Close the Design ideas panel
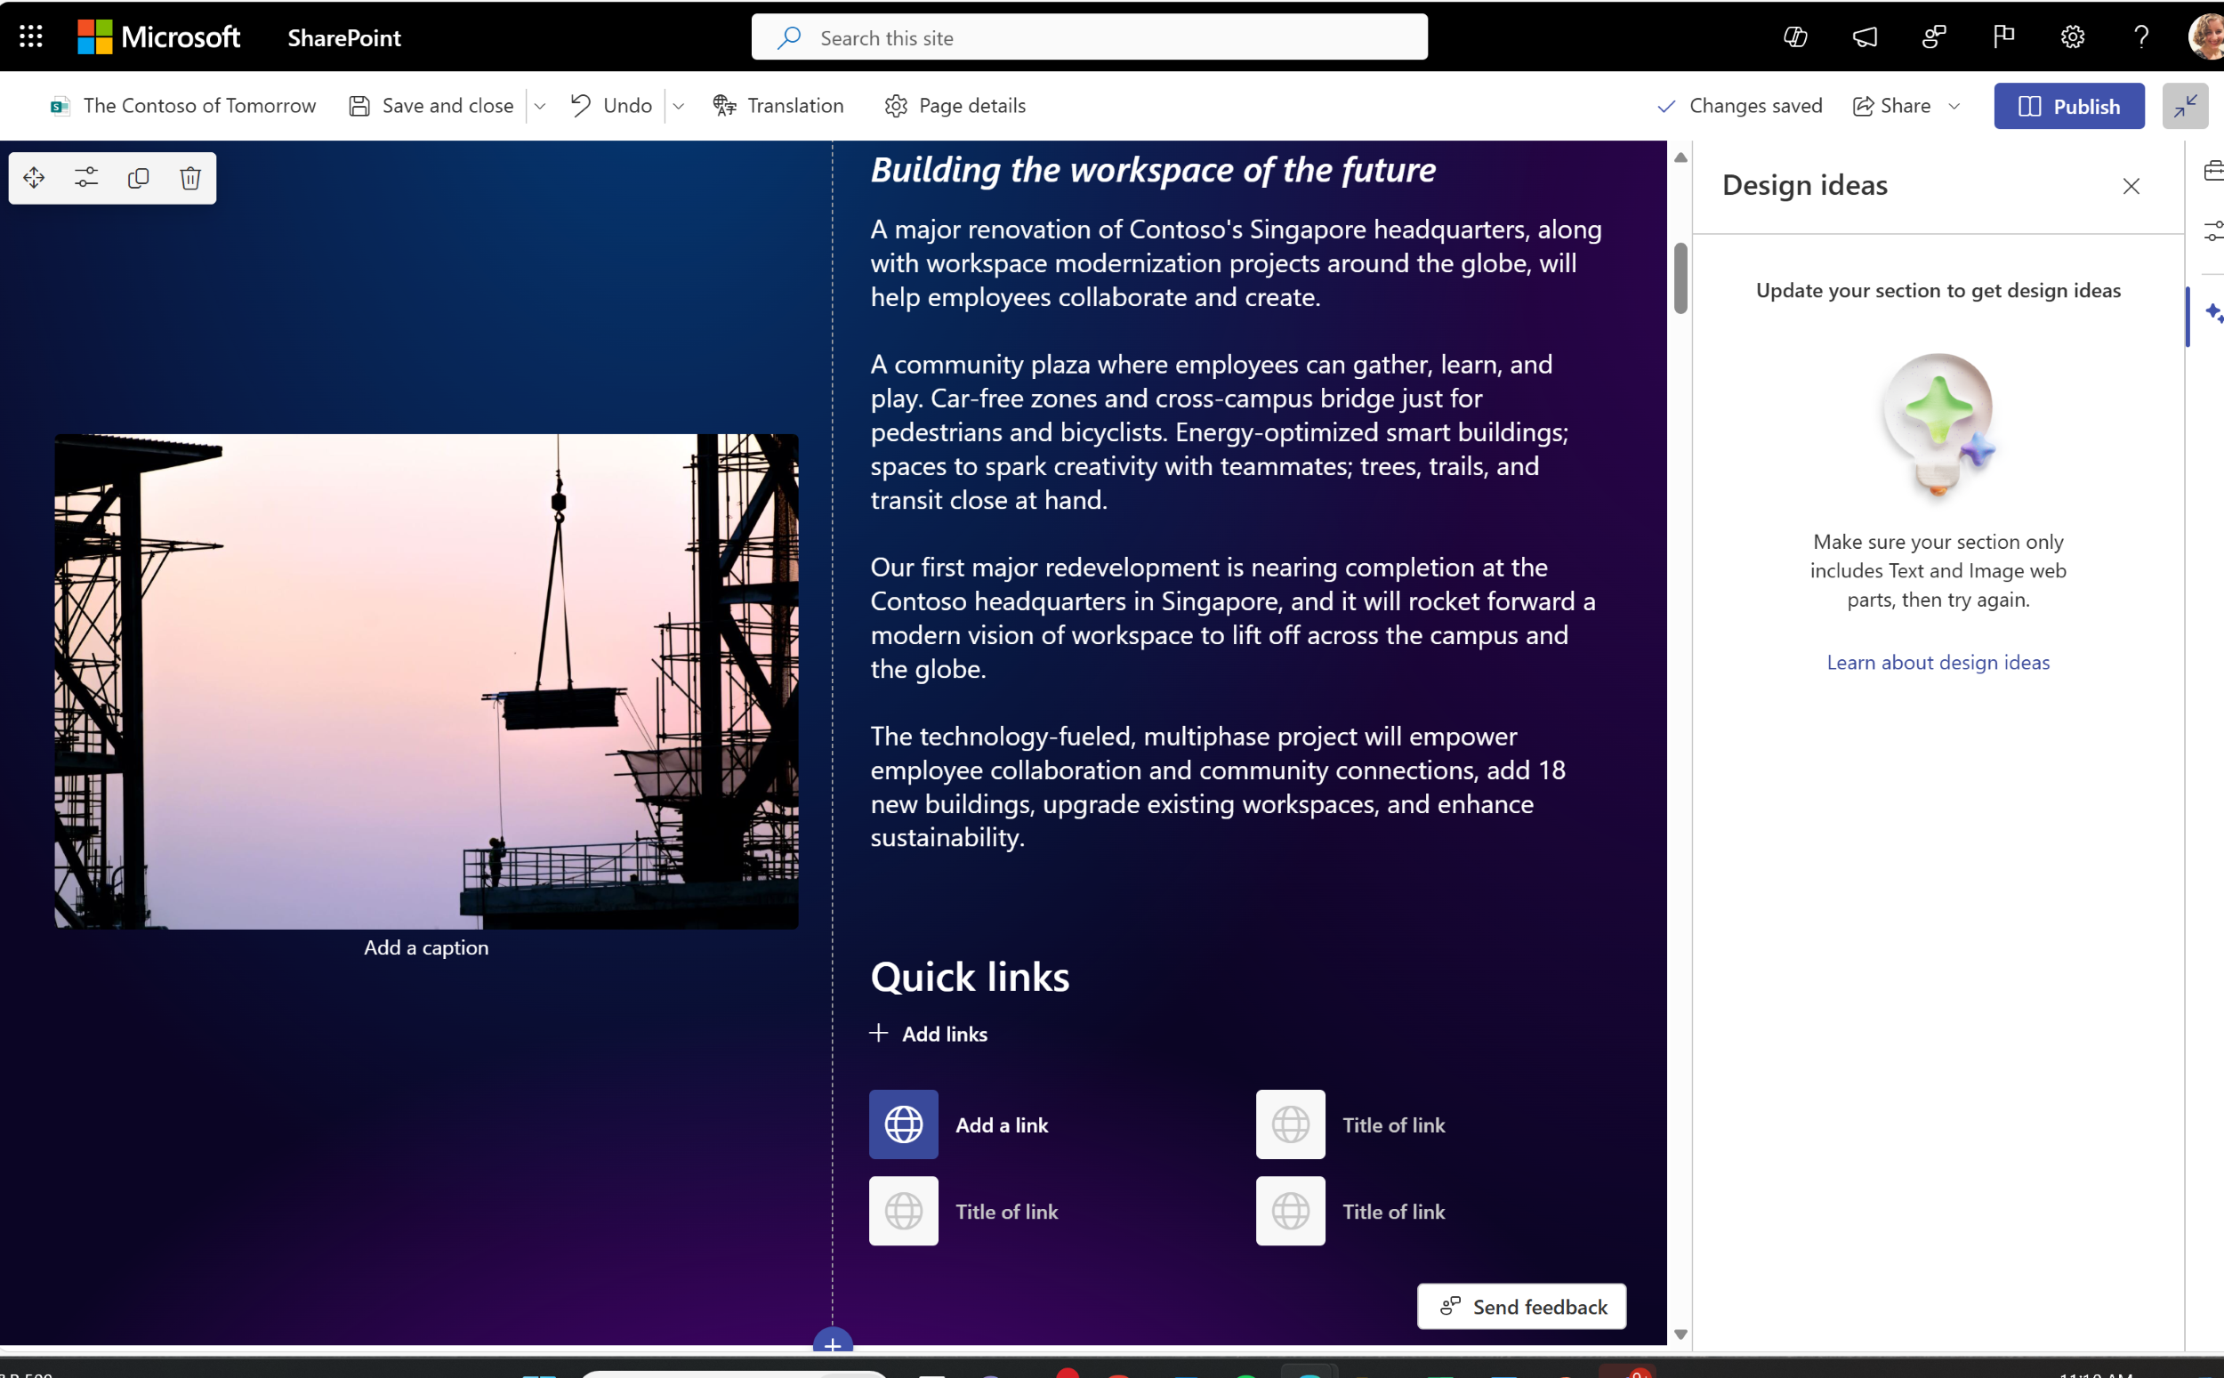The height and width of the screenshot is (1378, 2224). click(2131, 186)
